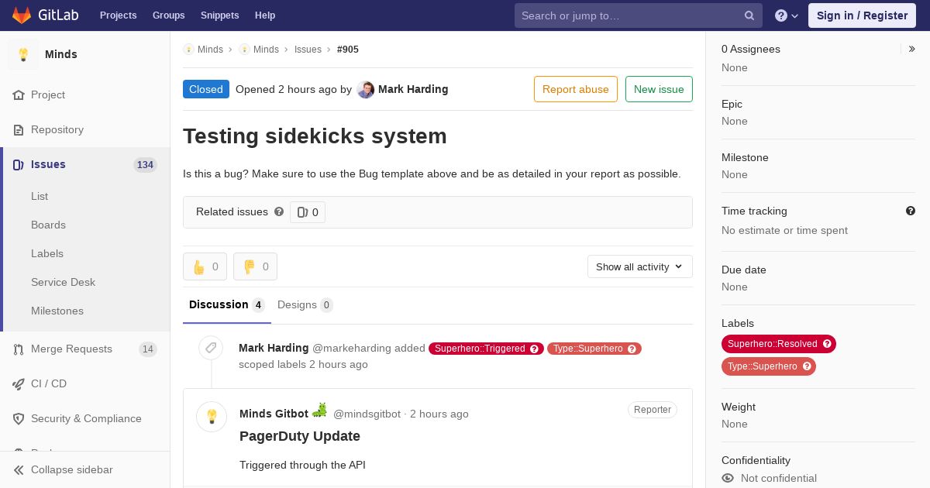Open the Labels sidebar item

point(47,253)
